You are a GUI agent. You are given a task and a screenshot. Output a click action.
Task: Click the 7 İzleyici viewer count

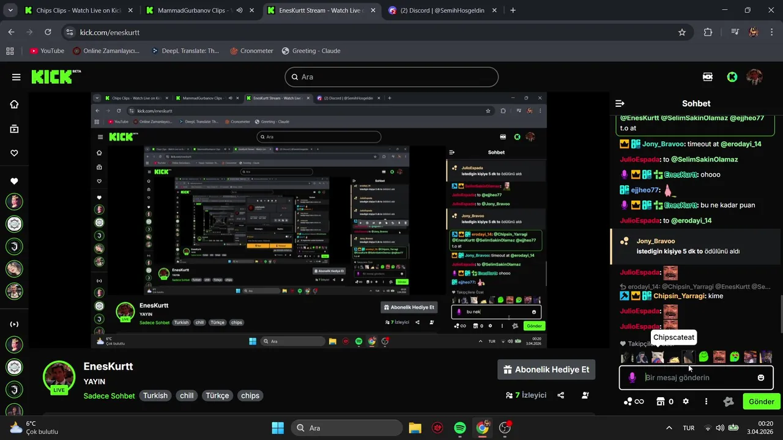pos(526,395)
